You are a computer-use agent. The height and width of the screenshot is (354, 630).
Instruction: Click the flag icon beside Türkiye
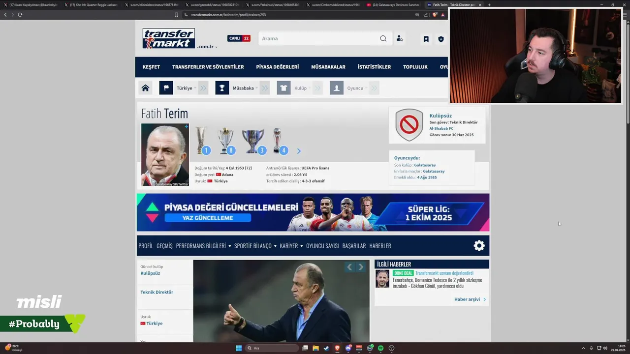coord(166,88)
